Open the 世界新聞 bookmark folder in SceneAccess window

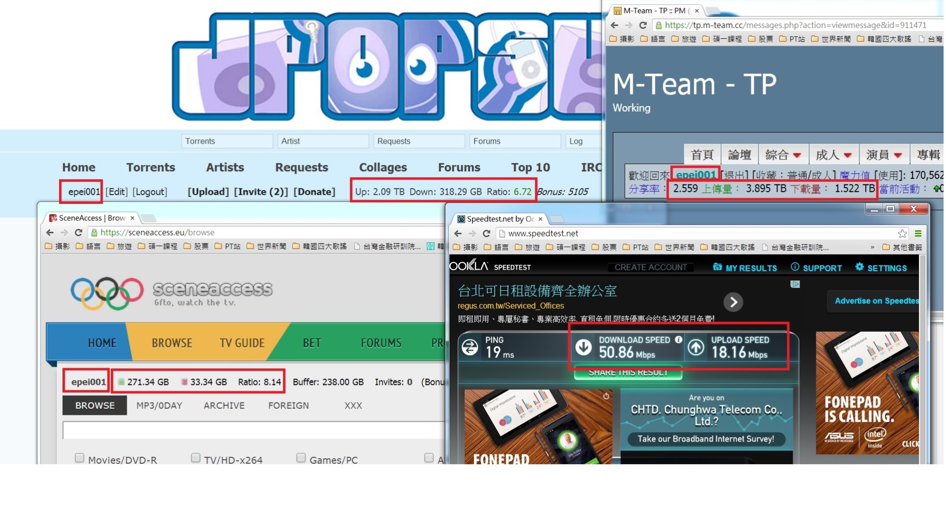click(x=267, y=246)
